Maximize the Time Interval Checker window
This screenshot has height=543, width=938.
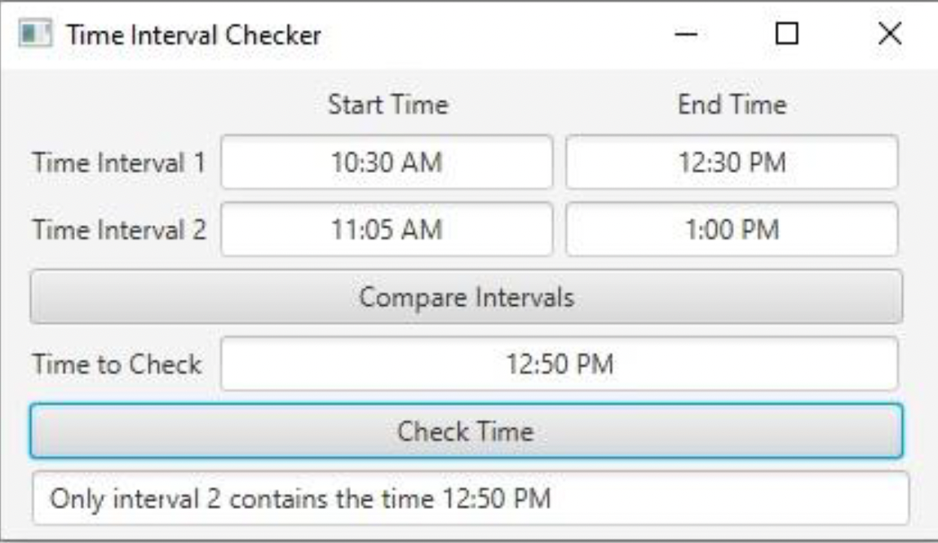pos(786,35)
